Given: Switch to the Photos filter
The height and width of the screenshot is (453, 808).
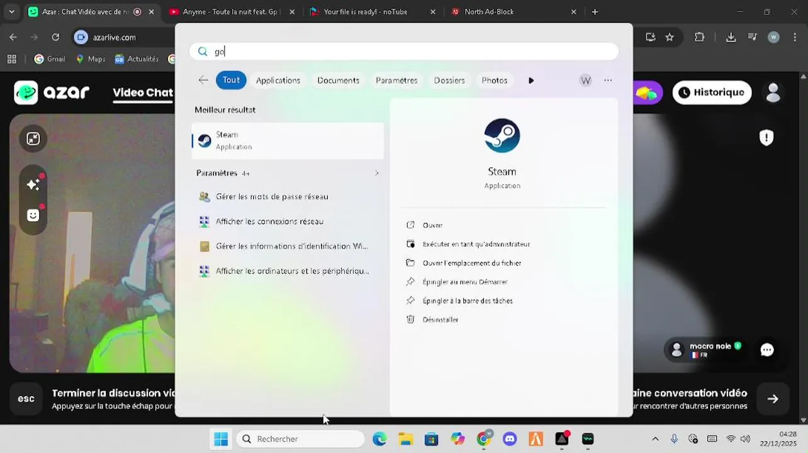Looking at the screenshot, I should point(495,81).
